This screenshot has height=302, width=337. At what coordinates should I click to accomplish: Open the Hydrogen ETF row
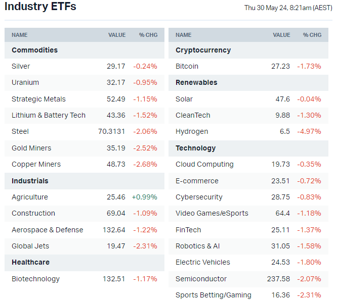(x=192, y=131)
